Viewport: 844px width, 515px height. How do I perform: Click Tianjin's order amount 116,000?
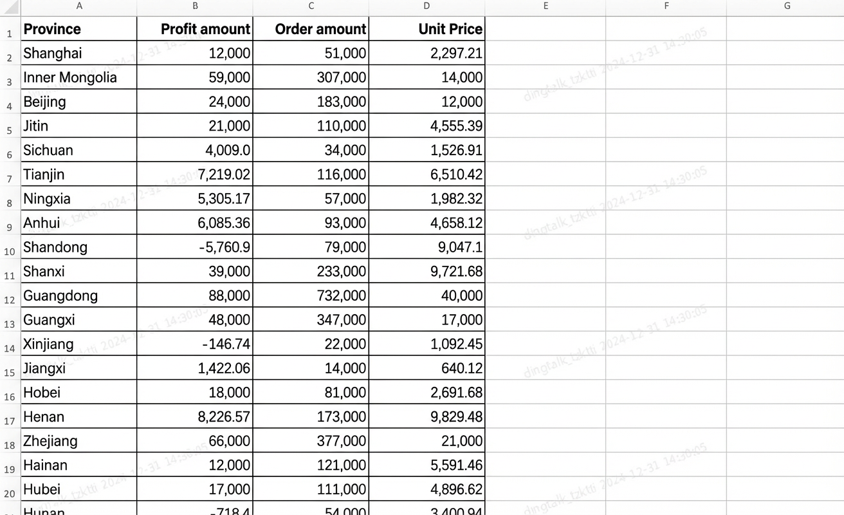(311, 174)
